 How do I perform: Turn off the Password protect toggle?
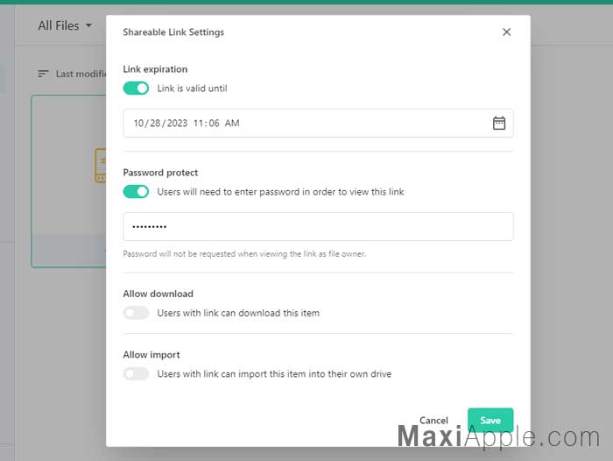(136, 192)
